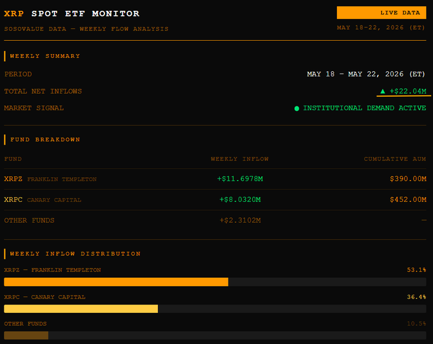Click the LIVE DATA badge
Screen dimensions: 433x344
(x=381, y=13)
